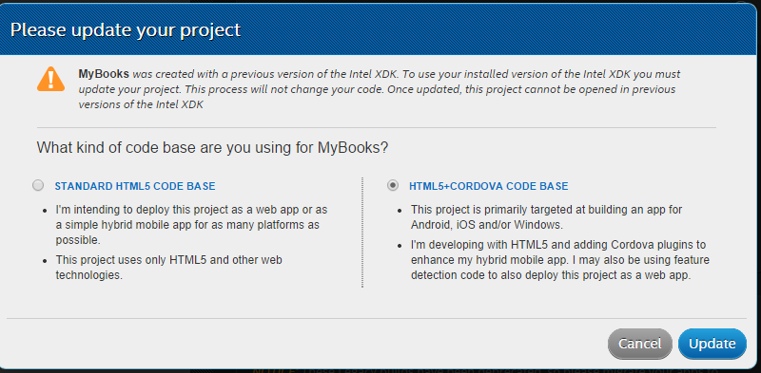This screenshot has height=373, width=761.
Task: Click the bold MyBooks project name
Action: 104,74
